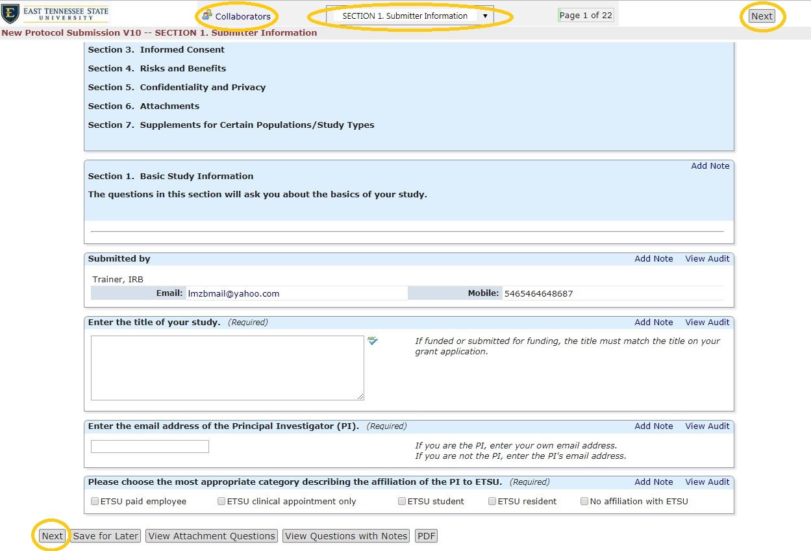Tick the ETSU student checkbox

pyautogui.click(x=402, y=501)
